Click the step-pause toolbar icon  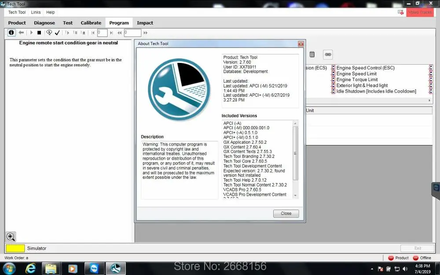75,33
